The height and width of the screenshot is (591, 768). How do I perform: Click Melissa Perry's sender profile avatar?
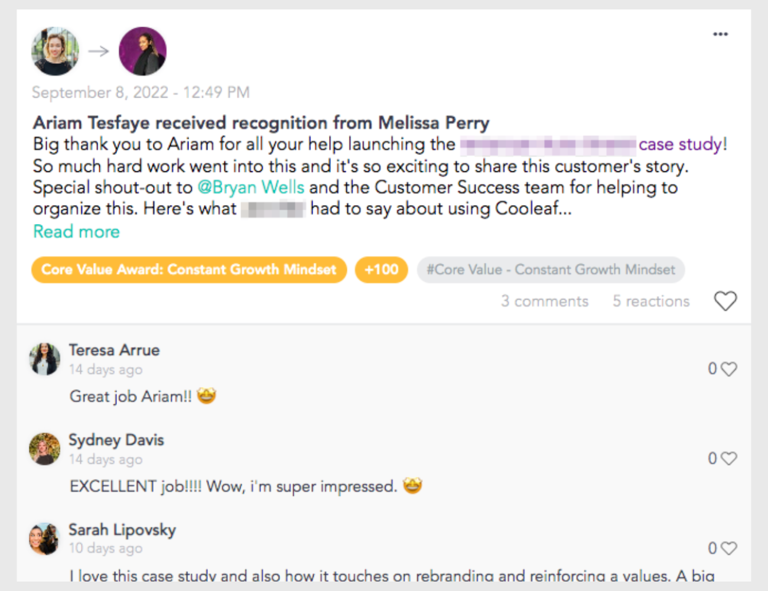pos(55,51)
